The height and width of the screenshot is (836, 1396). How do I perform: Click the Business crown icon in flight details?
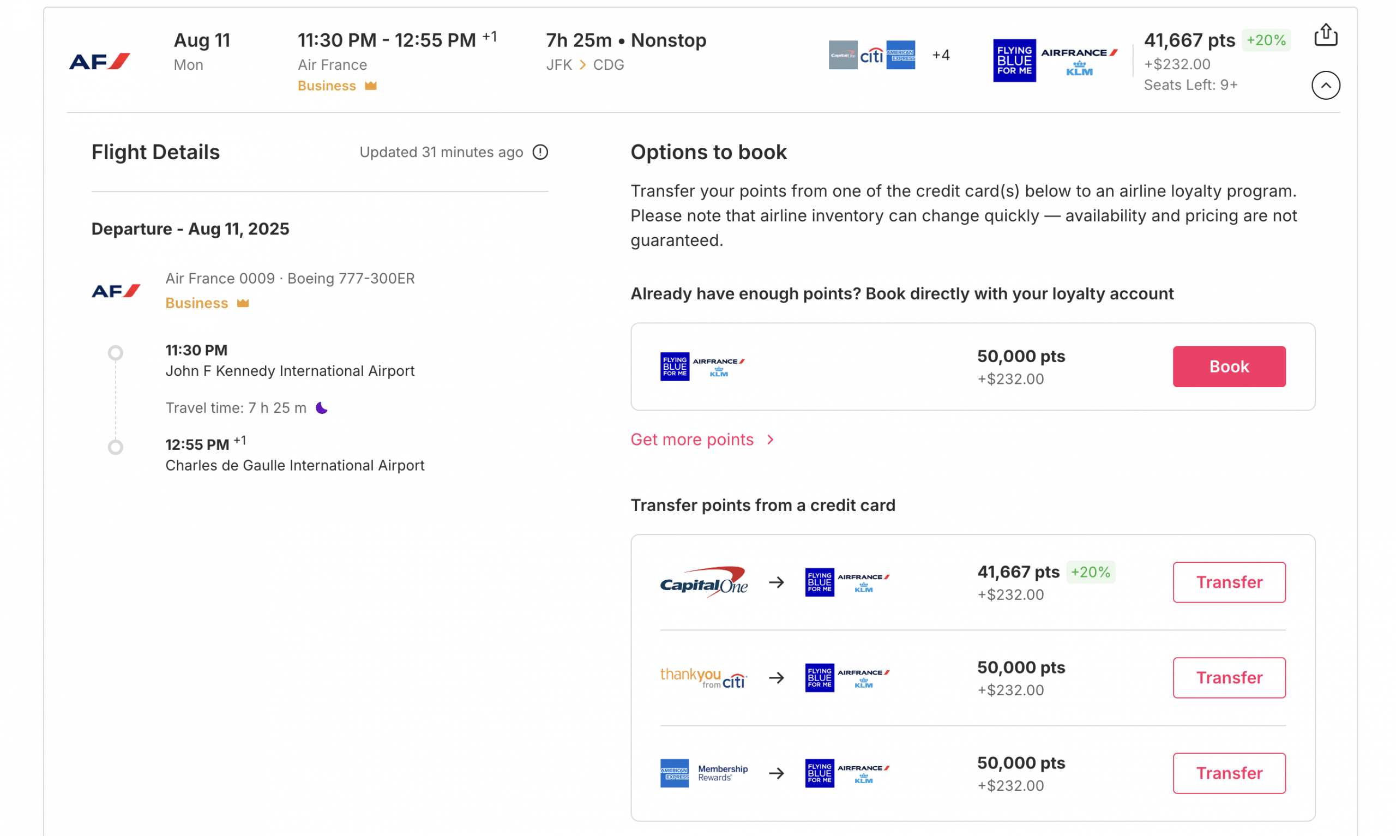point(243,303)
